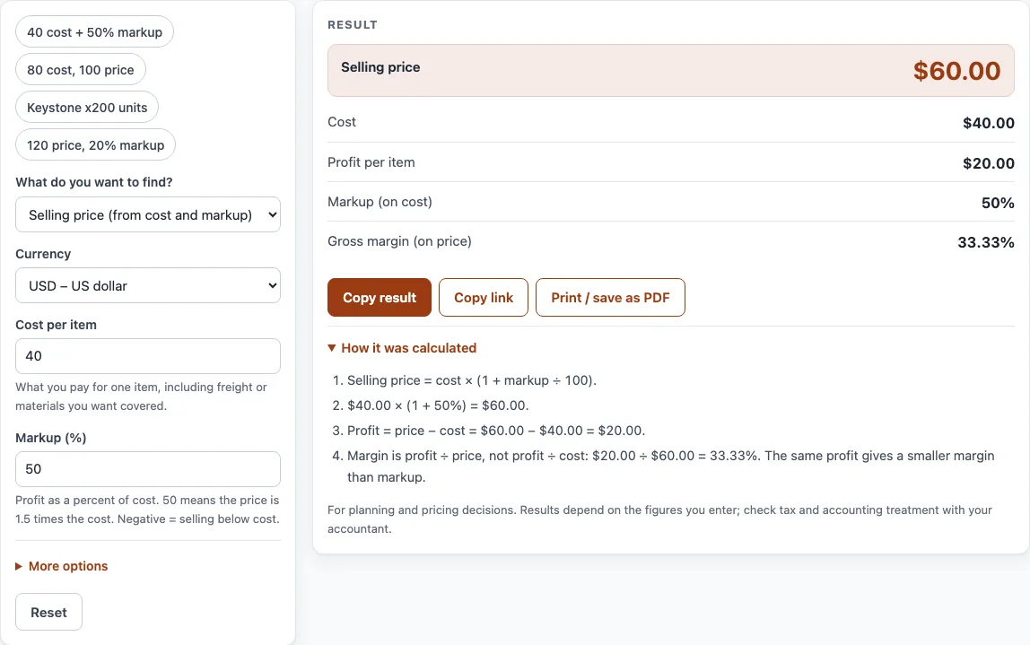The image size is (1030, 645).
Task: Open the Currency dropdown
Action: 148,285
